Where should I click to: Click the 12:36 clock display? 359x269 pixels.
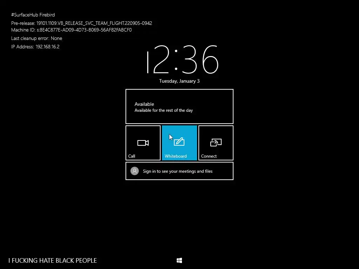coord(182,60)
